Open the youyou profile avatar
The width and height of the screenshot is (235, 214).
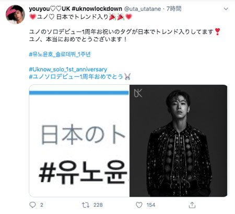tap(15, 14)
